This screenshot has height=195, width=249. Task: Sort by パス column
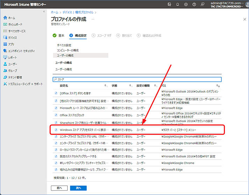click(x=164, y=86)
